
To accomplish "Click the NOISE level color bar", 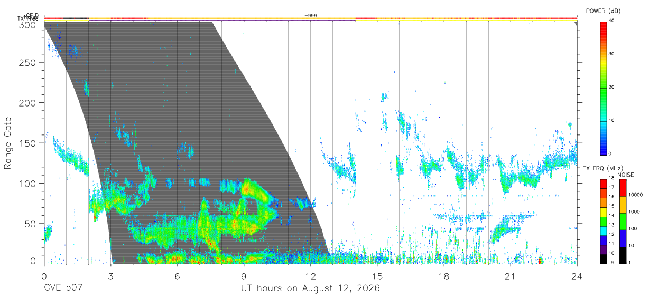I will tap(623, 221).
